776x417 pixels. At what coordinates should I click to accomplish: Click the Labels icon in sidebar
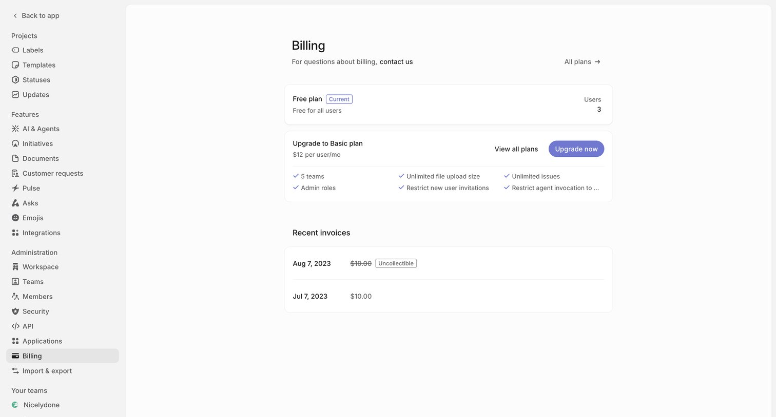15,50
